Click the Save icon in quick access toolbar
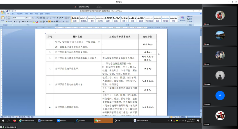 pos(7,11)
